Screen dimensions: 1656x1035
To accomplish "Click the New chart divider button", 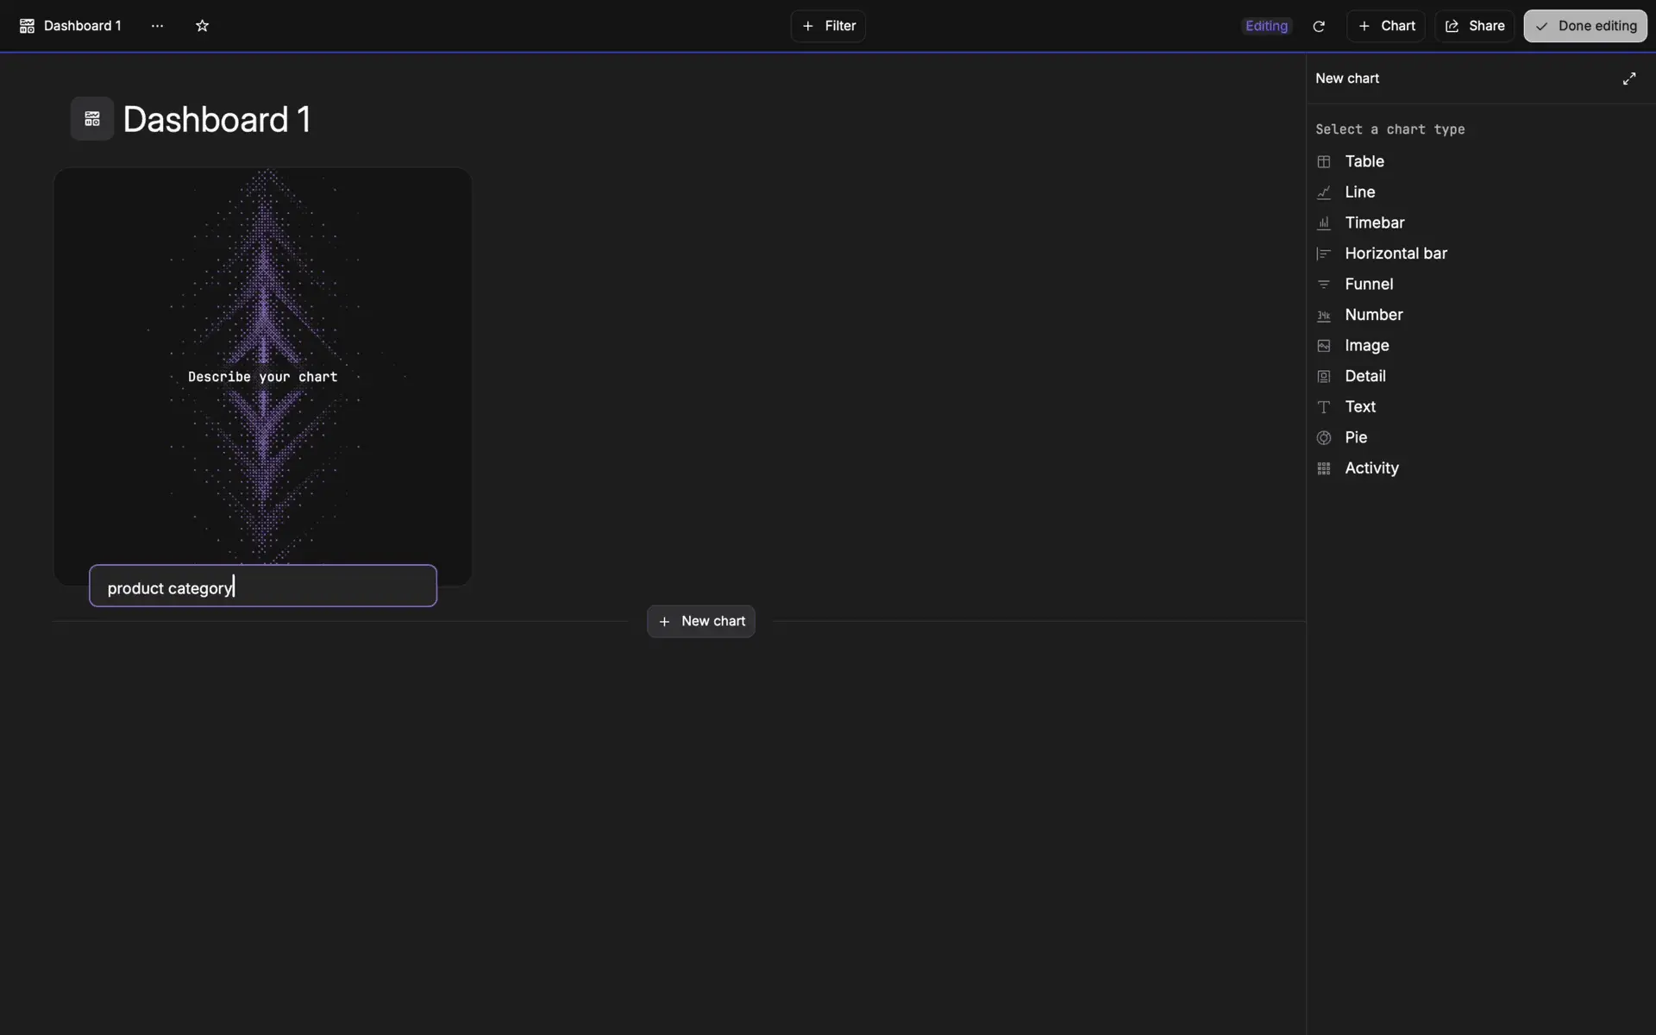I will pyautogui.click(x=700, y=621).
